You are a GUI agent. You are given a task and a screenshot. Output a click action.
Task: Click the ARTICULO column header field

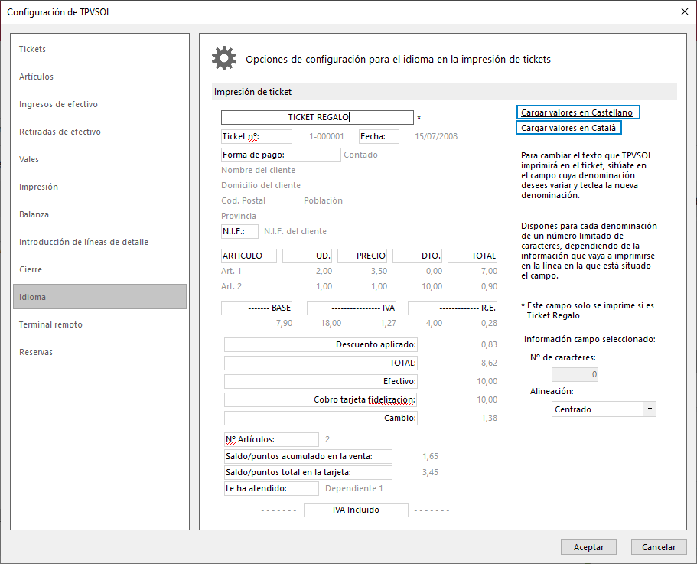249,256
